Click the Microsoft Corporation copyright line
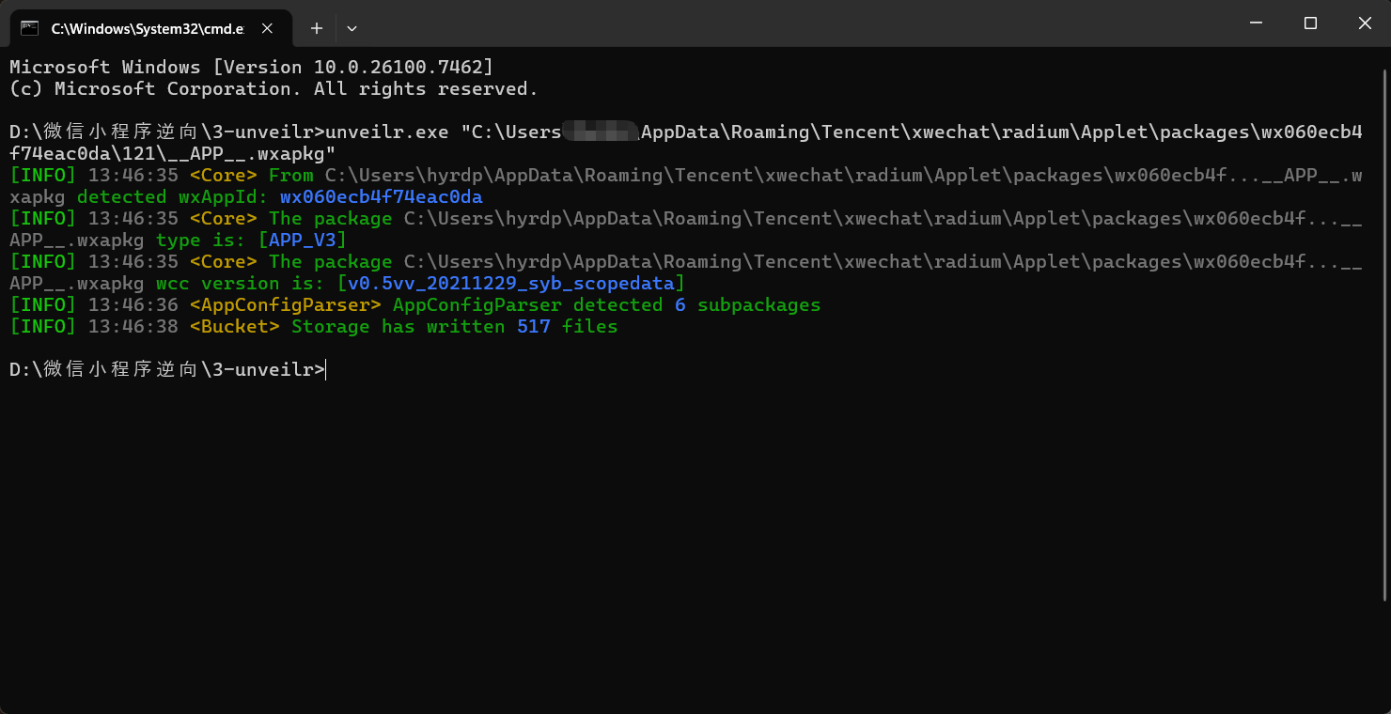Screen dimensions: 1391x714 coord(274,89)
